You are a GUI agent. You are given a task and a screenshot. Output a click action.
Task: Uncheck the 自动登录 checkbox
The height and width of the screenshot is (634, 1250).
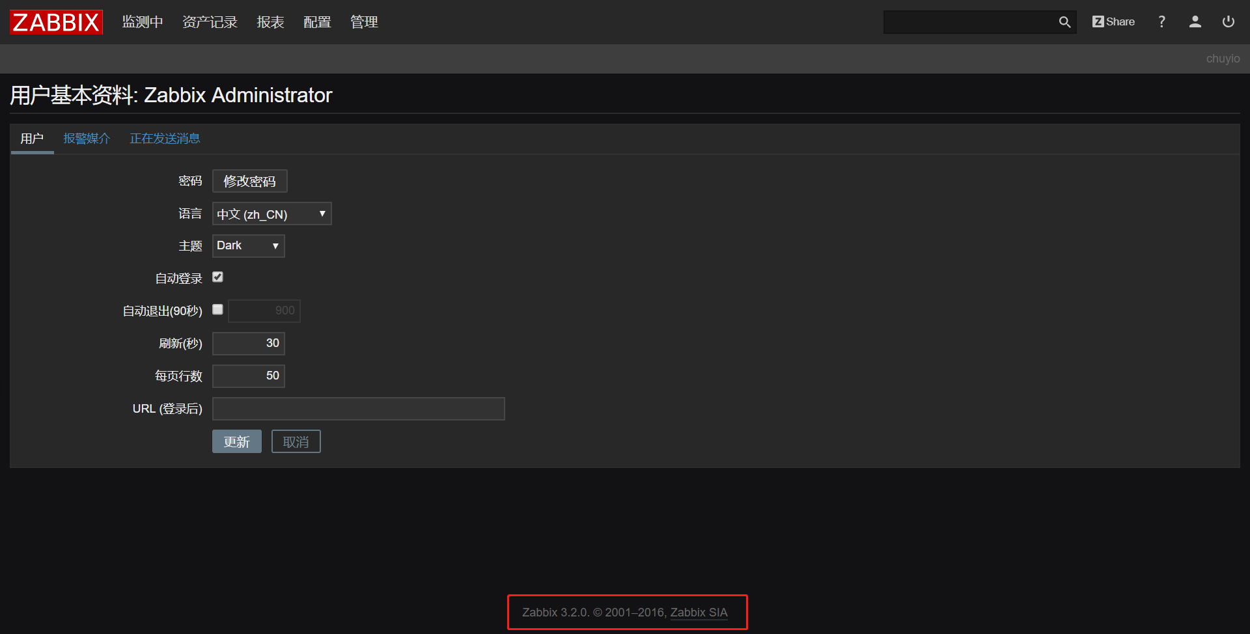pos(218,277)
